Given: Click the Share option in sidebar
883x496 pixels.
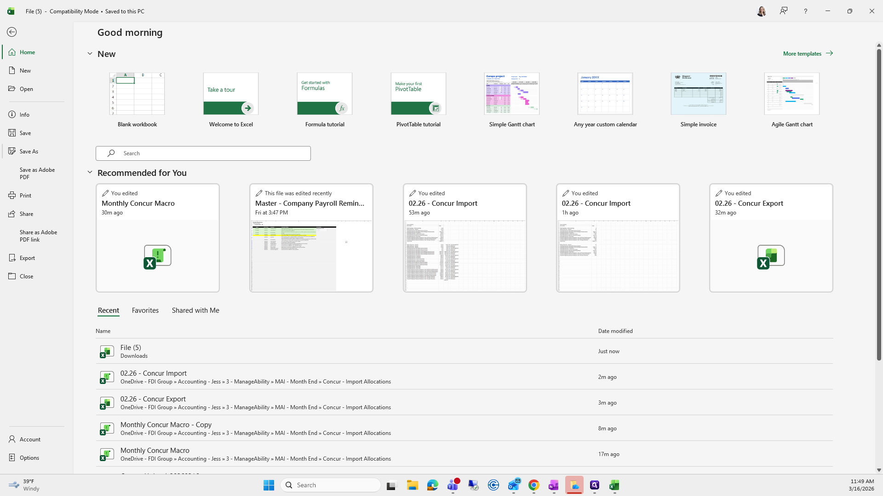Looking at the screenshot, I should pyautogui.click(x=26, y=214).
